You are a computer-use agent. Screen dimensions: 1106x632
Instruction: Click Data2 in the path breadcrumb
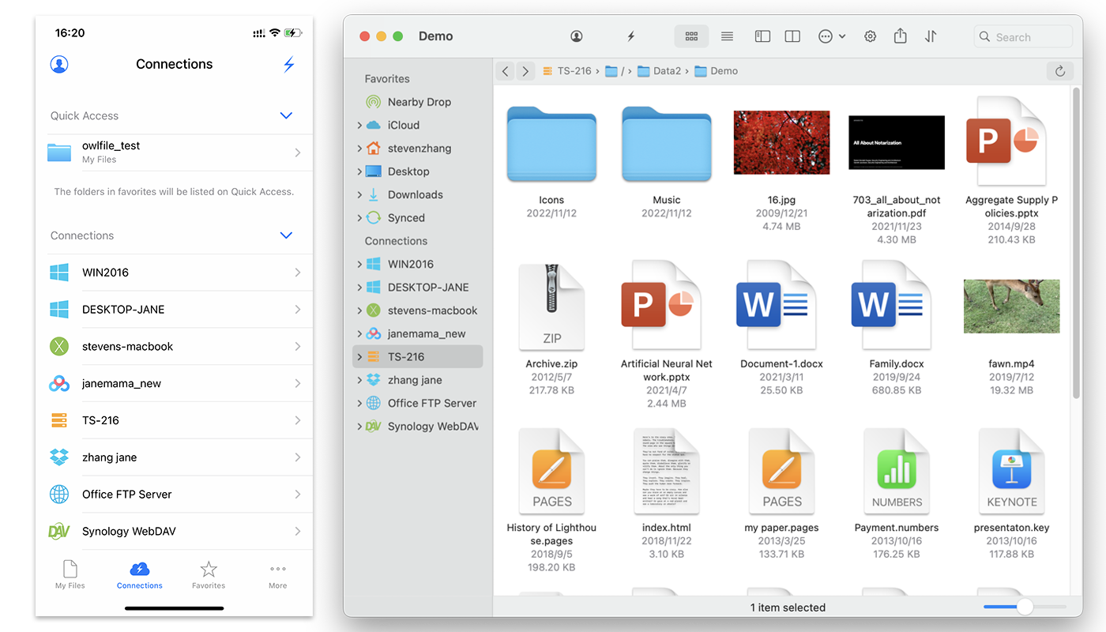666,71
